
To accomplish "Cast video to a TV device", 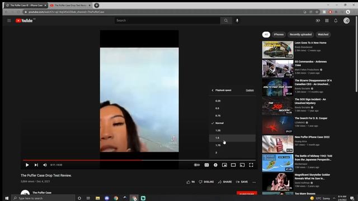I will [242, 165].
